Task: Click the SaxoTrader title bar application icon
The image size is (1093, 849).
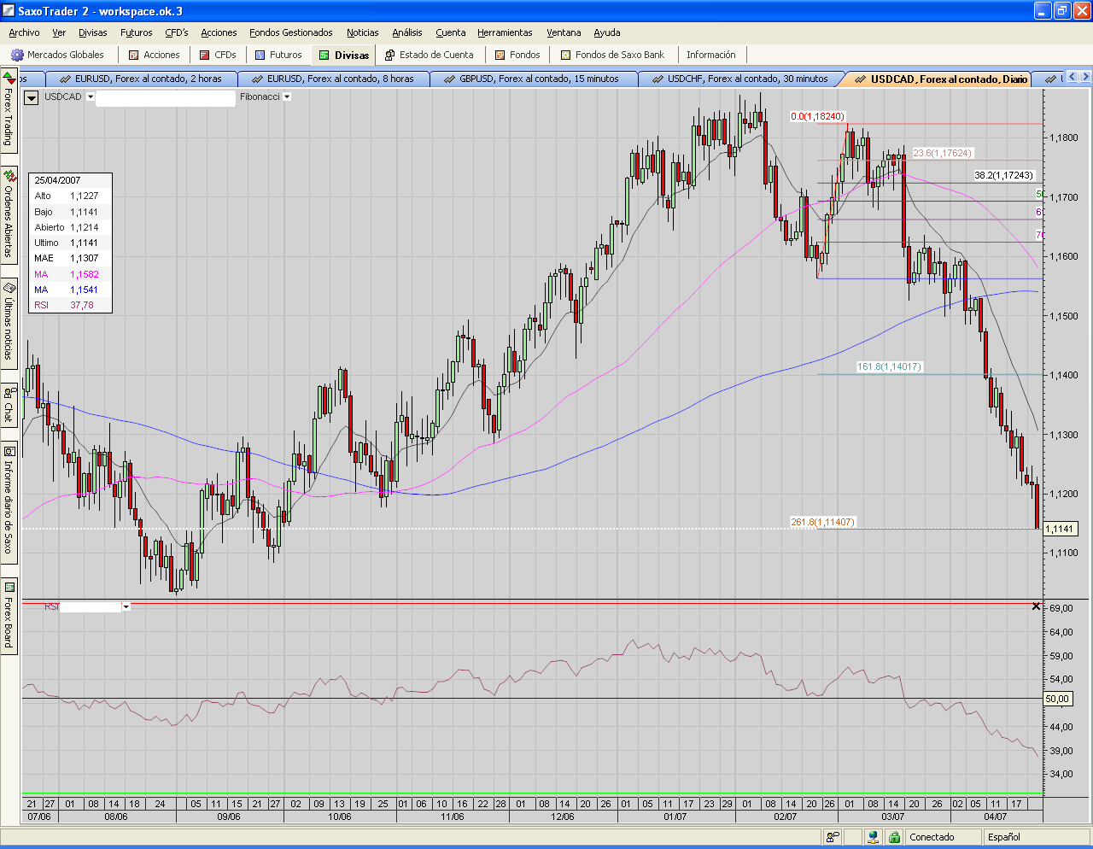Action: point(9,11)
